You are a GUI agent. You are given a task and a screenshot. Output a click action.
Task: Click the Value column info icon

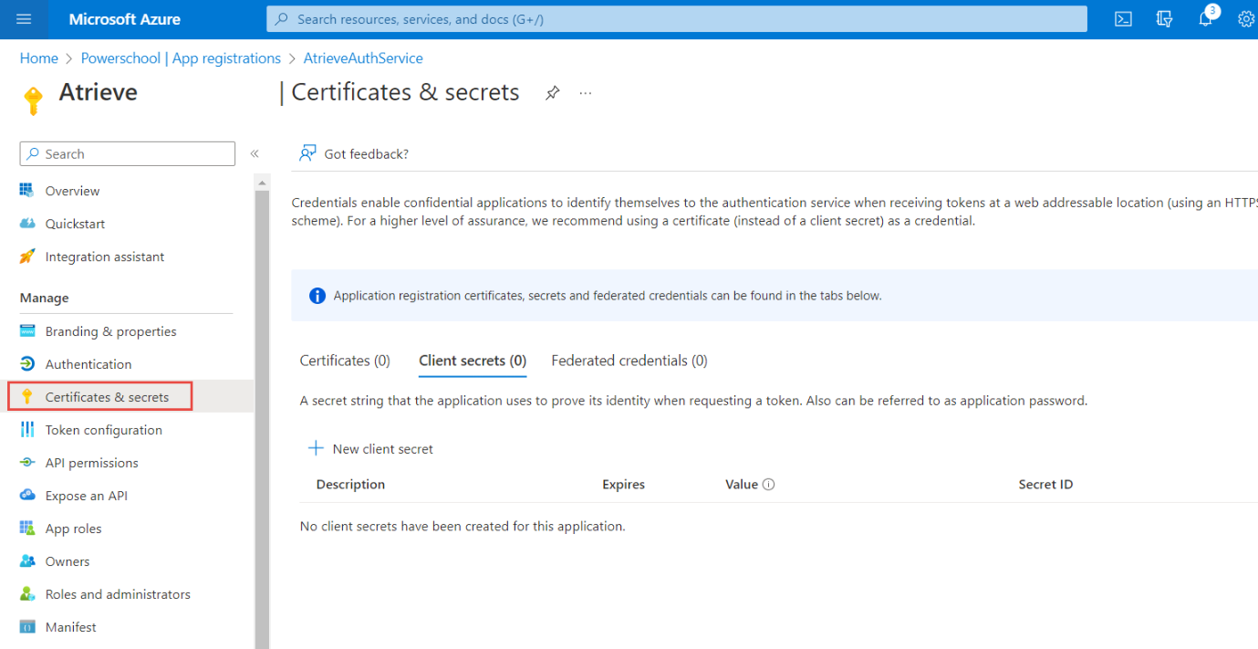coord(768,485)
